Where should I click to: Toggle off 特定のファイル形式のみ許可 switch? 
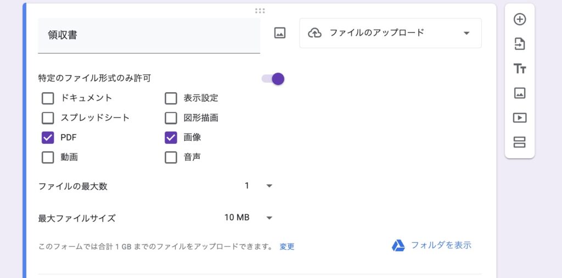[273, 79]
